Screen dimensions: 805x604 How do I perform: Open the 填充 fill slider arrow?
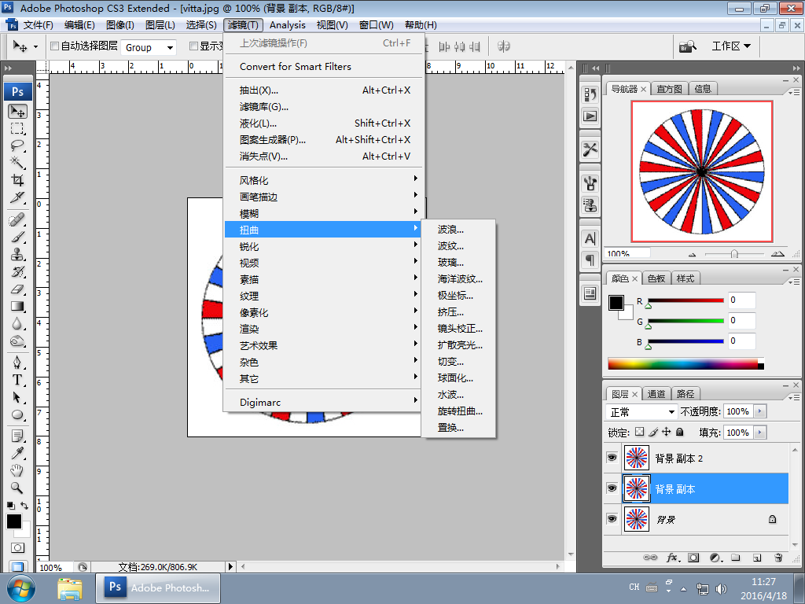click(x=760, y=433)
